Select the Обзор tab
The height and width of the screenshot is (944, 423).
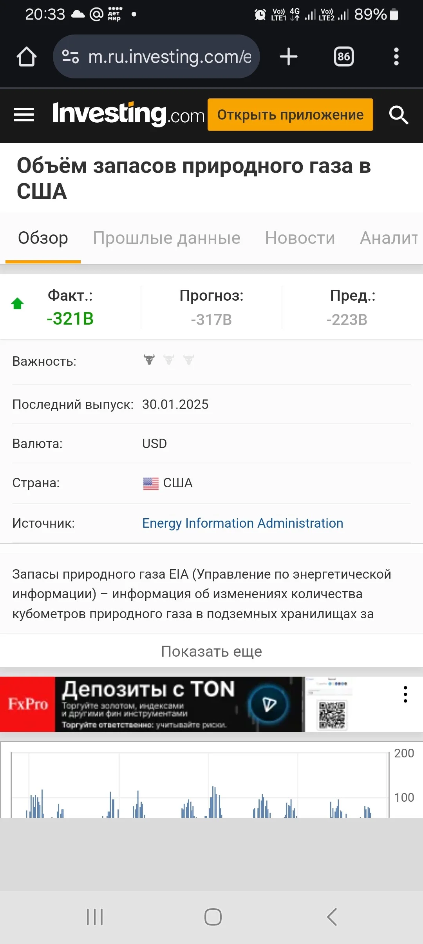43,238
